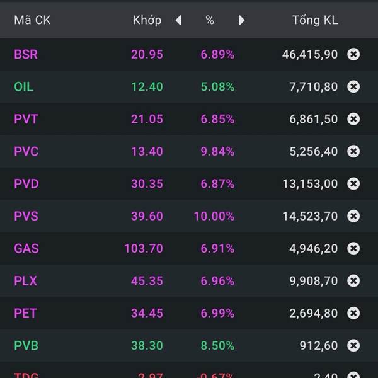Open the BSR stock symbol
This screenshot has height=378, width=378.
click(26, 54)
